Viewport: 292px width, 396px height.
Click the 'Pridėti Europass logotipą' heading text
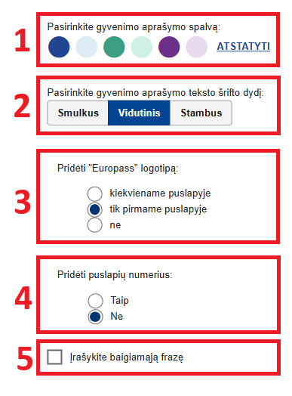(118, 169)
